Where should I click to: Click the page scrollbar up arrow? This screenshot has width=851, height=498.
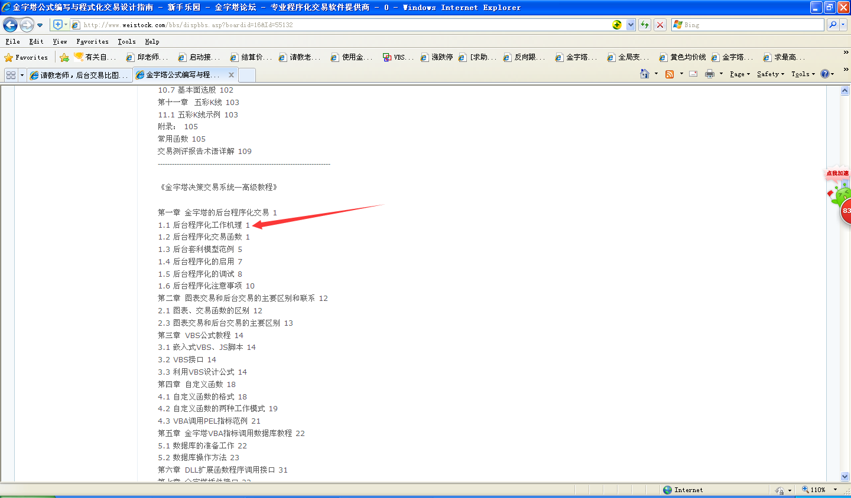[x=844, y=91]
